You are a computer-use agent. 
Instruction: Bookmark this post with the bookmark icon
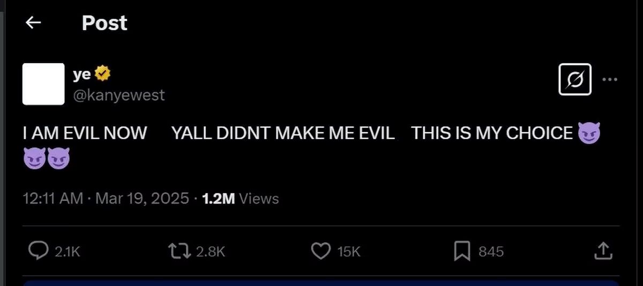click(x=462, y=251)
